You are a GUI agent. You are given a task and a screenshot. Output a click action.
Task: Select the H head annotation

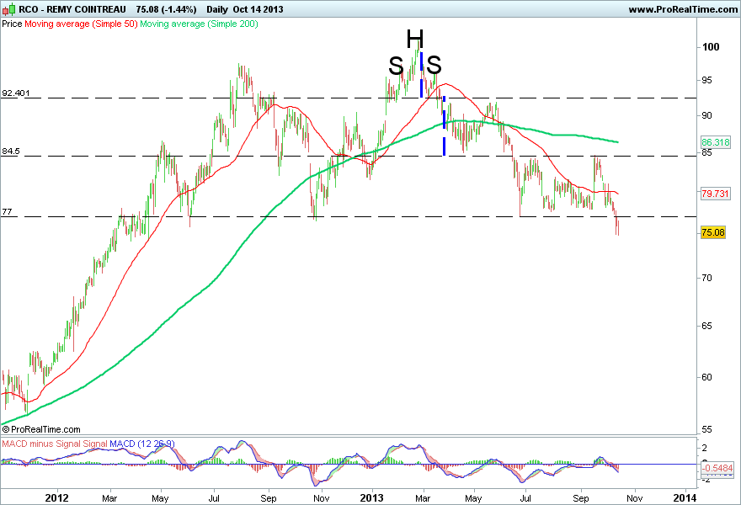(415, 40)
